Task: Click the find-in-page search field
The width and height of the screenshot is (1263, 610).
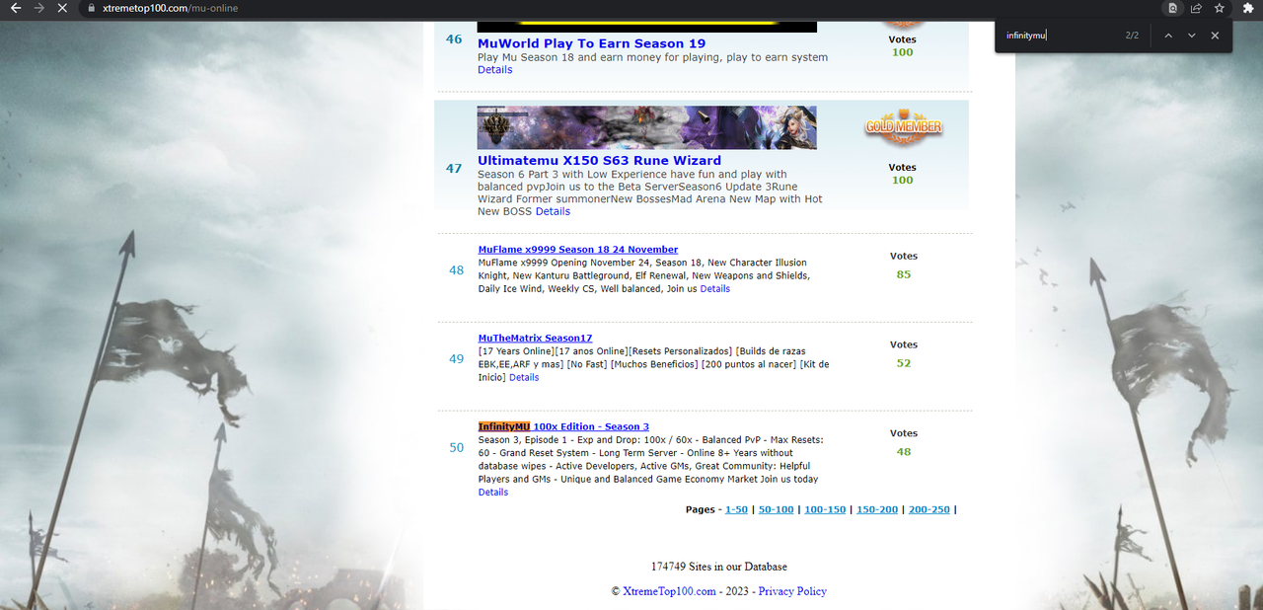Action: (x=1060, y=36)
